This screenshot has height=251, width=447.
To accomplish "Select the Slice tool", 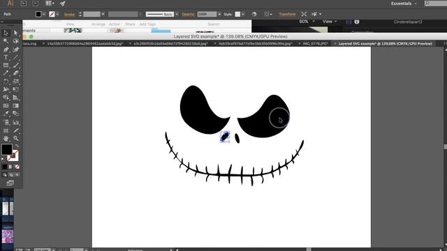I will tap(16, 130).
